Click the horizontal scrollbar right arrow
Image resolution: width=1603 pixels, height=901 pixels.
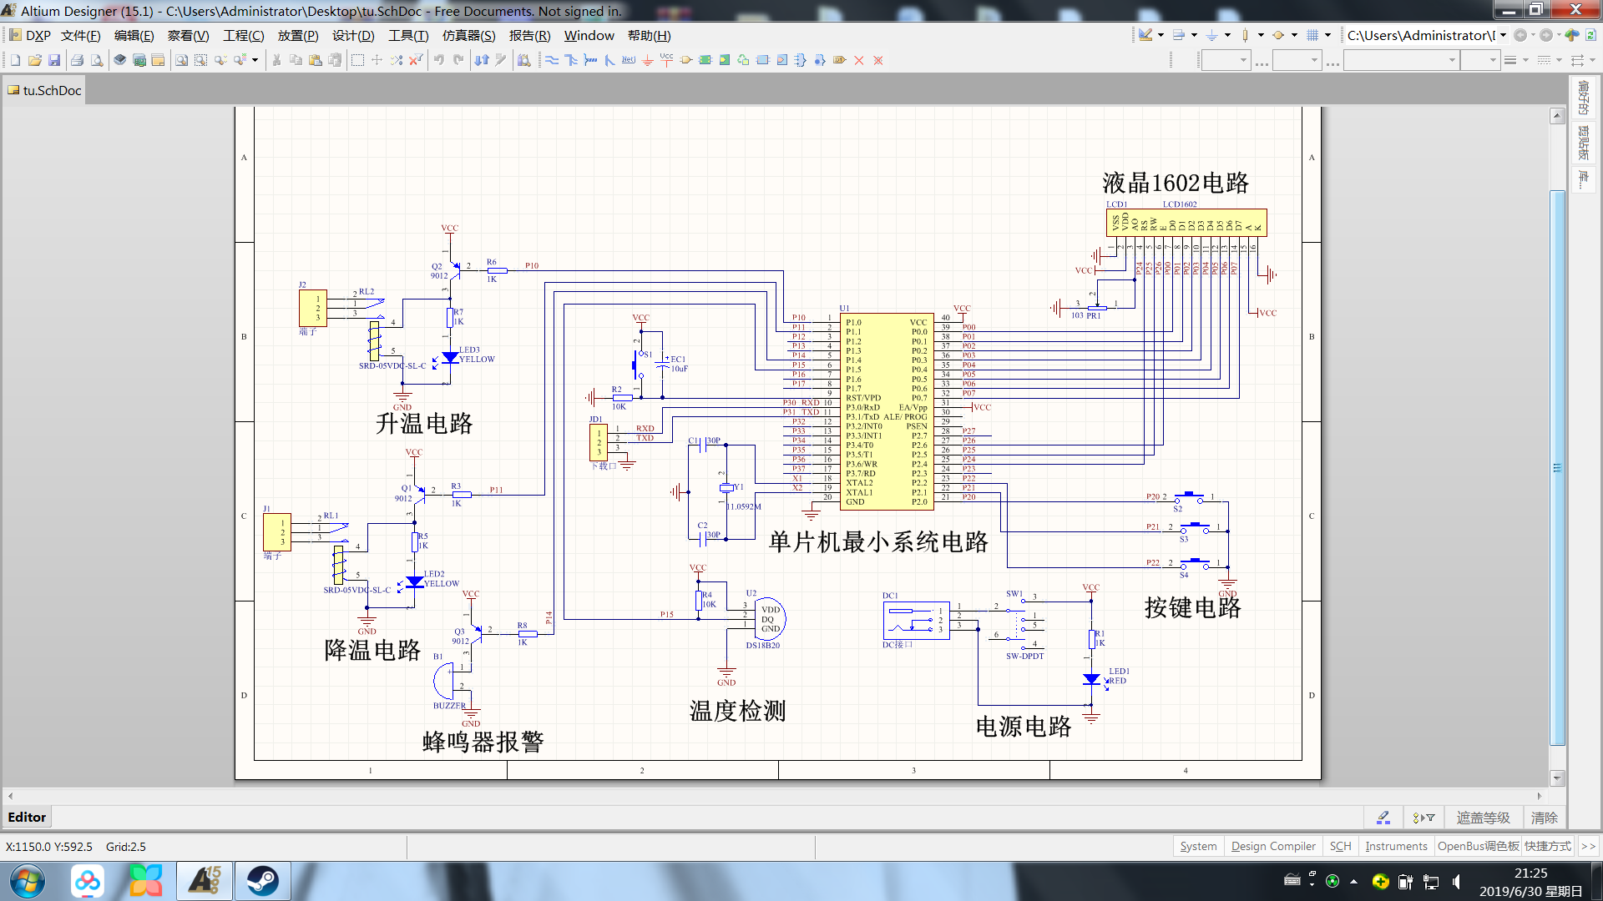(x=1540, y=796)
